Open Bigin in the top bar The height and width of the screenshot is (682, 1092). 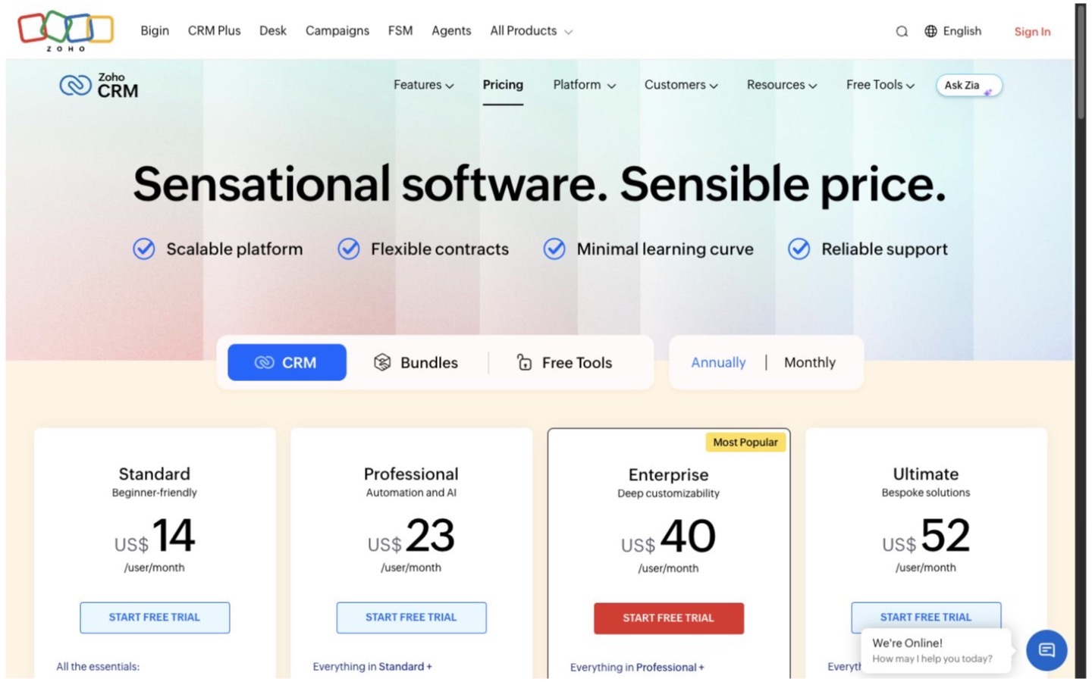(155, 31)
